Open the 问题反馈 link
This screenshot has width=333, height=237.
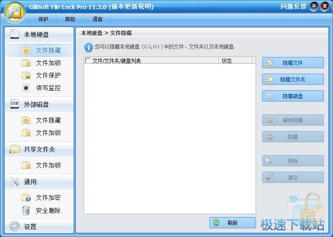(293, 7)
